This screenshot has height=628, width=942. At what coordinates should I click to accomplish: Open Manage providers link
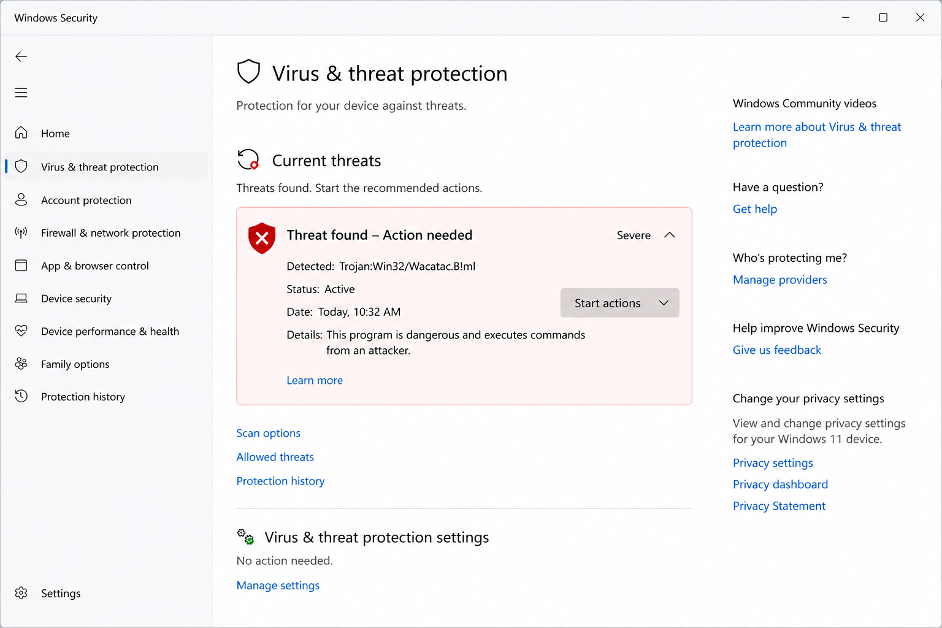(x=780, y=279)
